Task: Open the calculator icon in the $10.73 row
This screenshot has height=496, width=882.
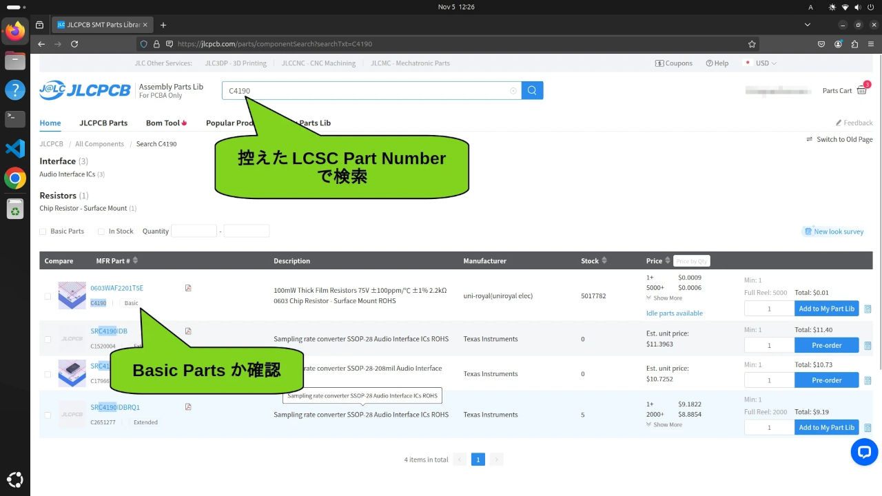Action: pyautogui.click(x=868, y=380)
